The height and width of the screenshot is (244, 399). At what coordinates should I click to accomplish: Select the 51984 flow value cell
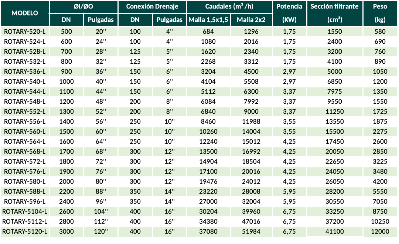coord(251,231)
